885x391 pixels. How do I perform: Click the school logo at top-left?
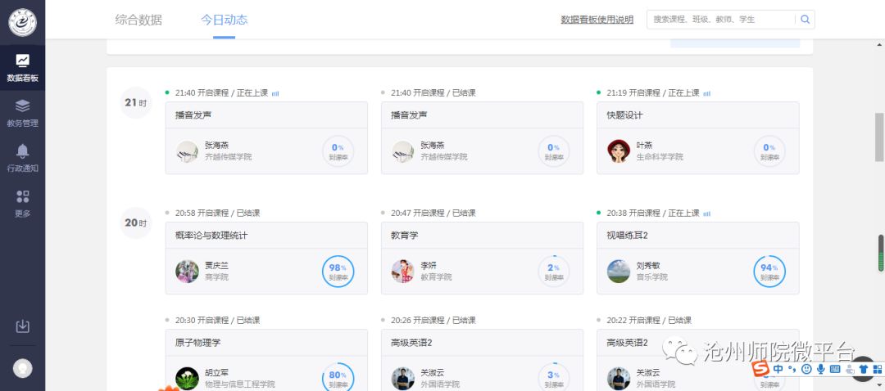(22, 22)
